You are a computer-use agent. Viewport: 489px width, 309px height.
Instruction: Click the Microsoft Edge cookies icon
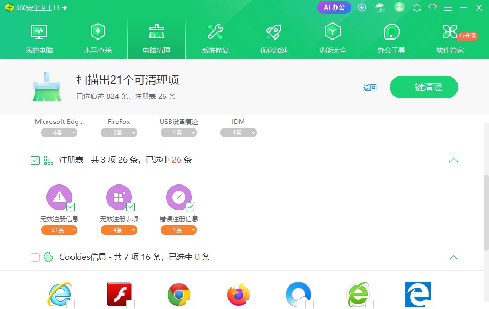click(x=418, y=295)
